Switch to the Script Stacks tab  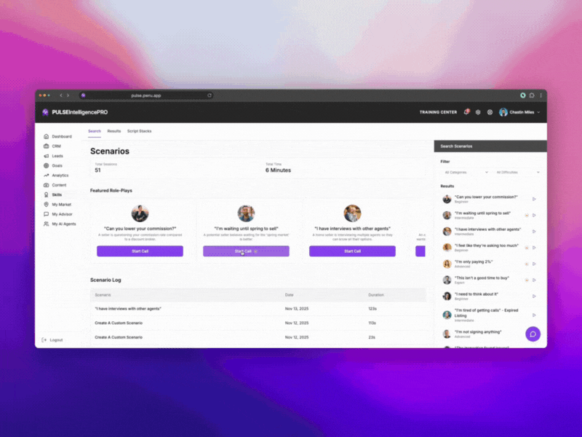[139, 131]
